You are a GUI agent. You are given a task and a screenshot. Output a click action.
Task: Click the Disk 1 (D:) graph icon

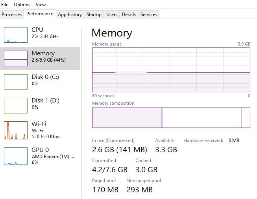pos(16,106)
